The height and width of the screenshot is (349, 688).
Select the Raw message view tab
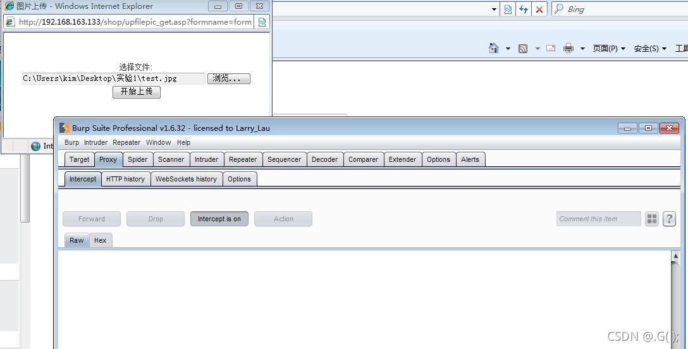tap(77, 240)
